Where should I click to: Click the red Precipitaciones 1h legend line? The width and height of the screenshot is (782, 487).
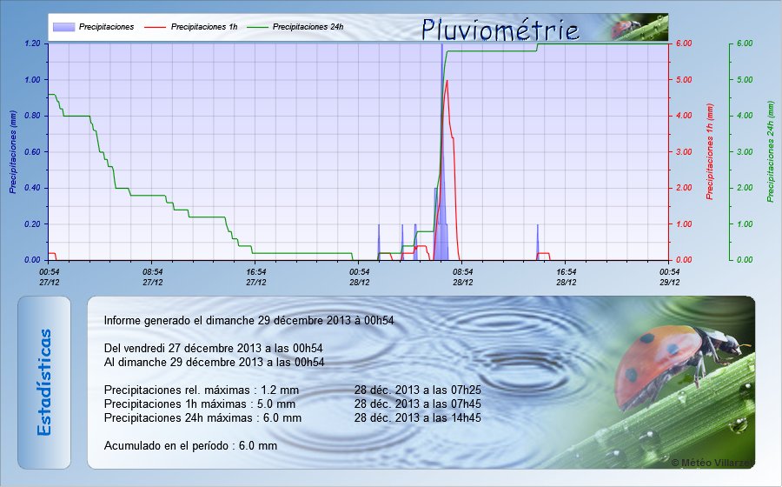tap(155, 28)
